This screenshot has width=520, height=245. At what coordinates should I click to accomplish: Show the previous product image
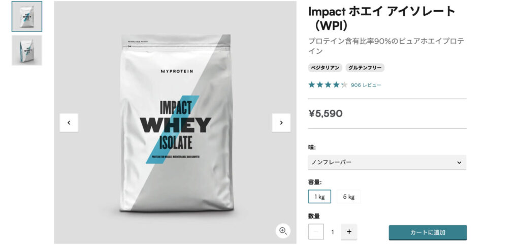tap(69, 123)
